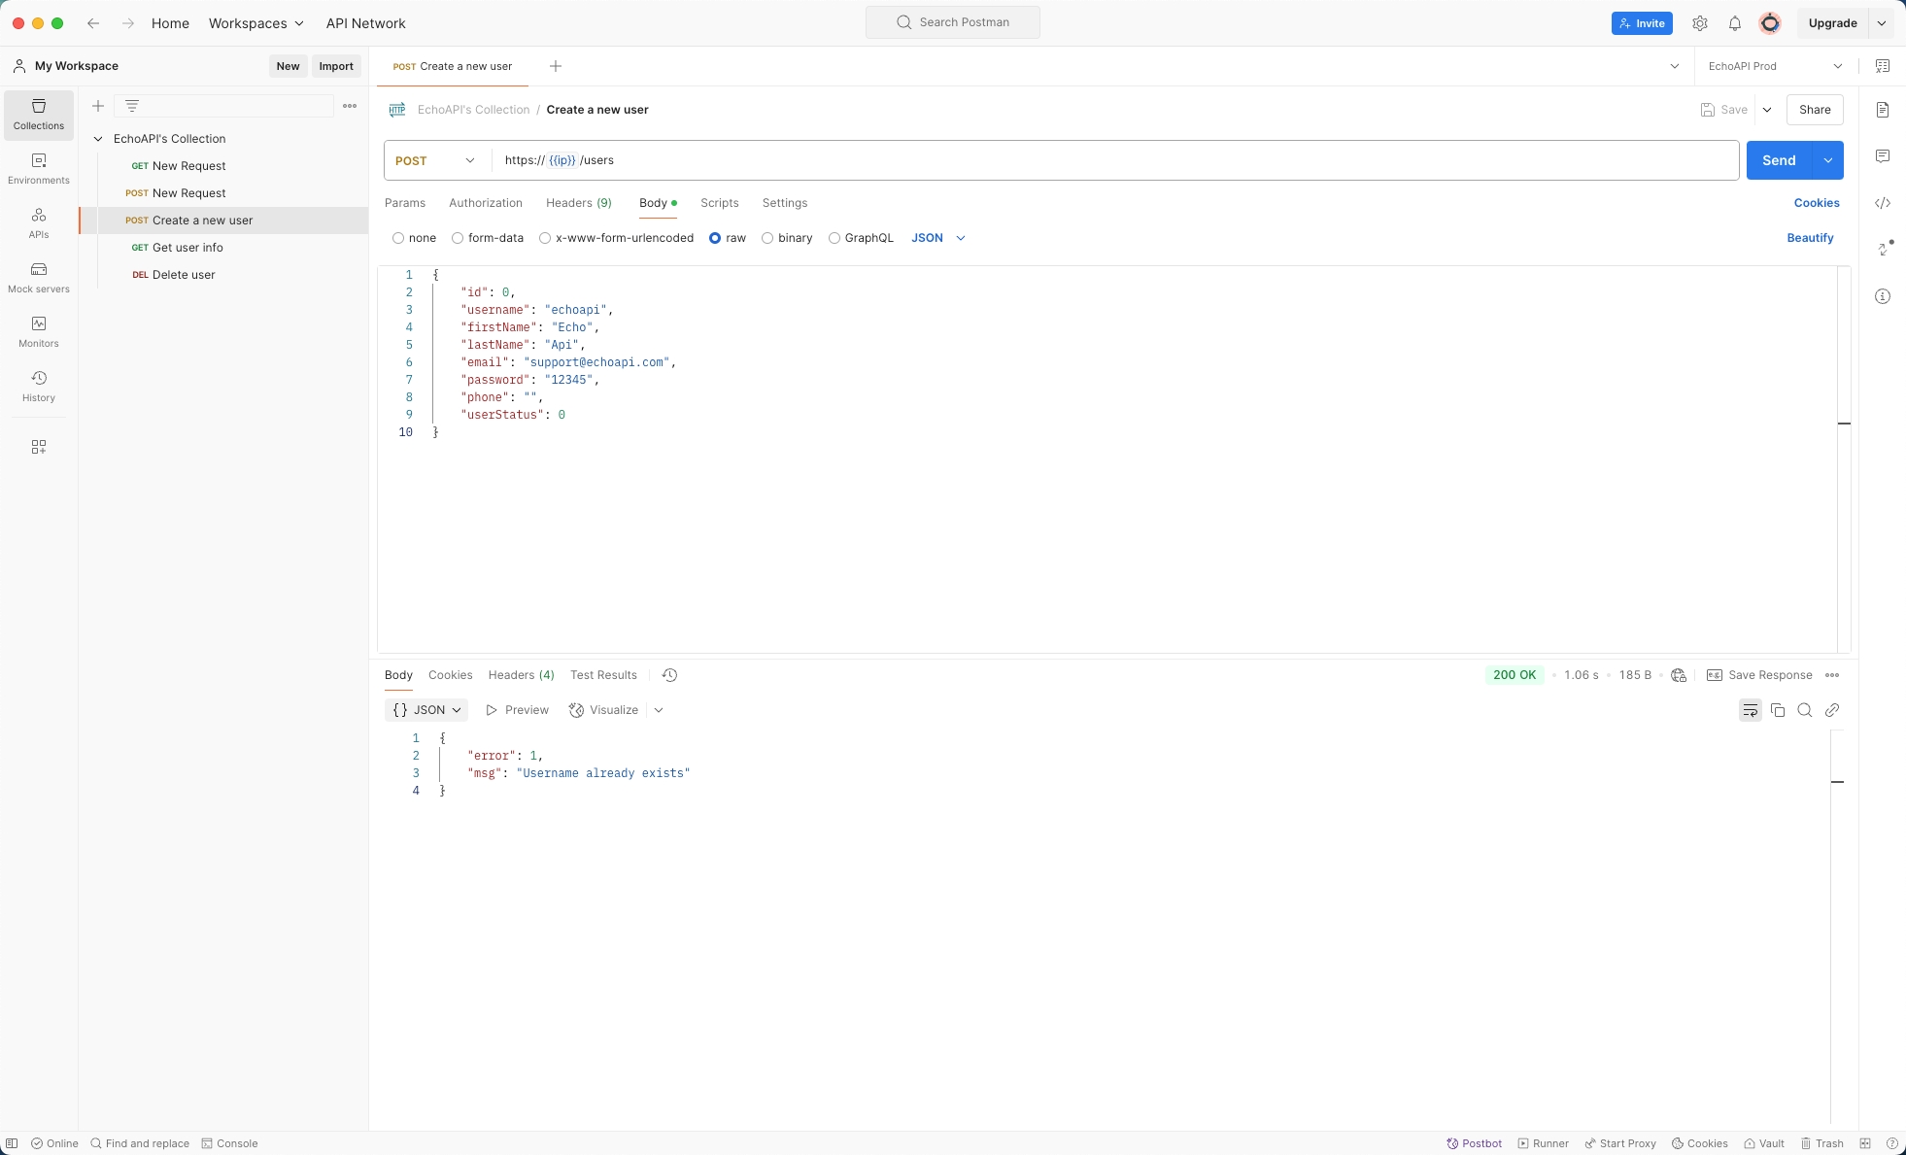1906x1155 pixels.
Task: Open the Mock servers panel
Action: click(39, 278)
